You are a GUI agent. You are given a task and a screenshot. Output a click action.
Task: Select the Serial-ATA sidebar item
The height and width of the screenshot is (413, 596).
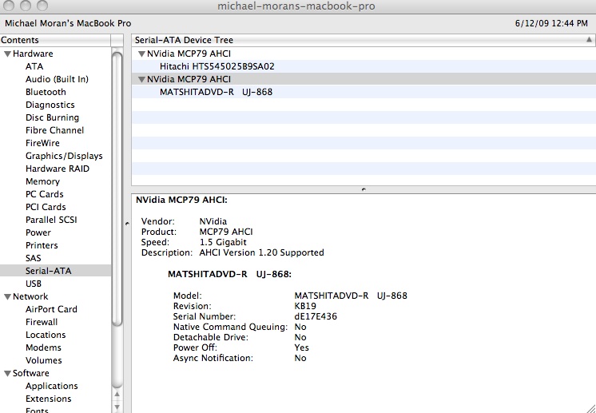tap(55, 271)
